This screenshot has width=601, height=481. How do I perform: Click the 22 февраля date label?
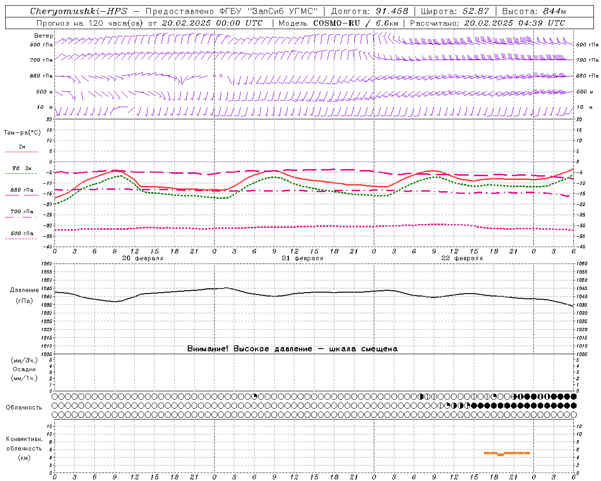click(462, 258)
